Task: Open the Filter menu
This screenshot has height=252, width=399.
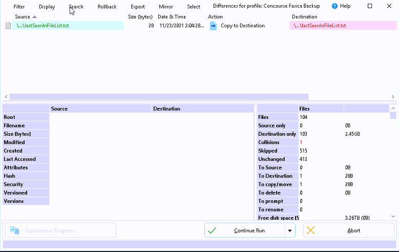Action: 19,7
